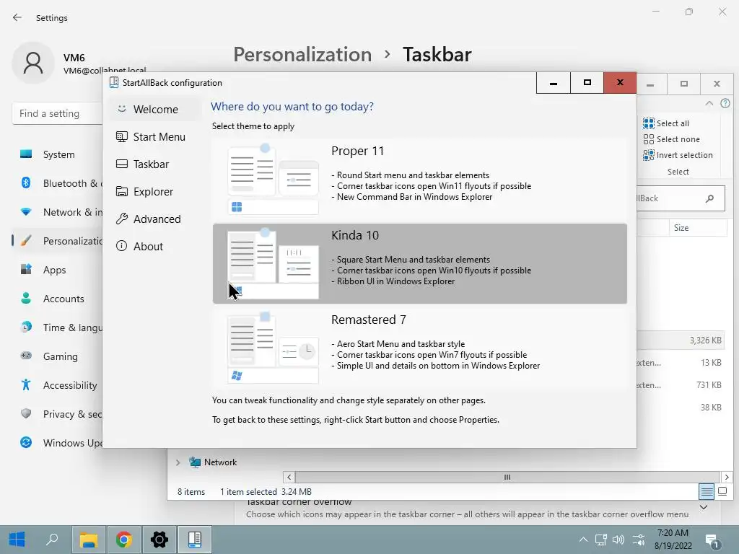
Task: Click the Network wifi icon in Settings
Action: coord(26,212)
